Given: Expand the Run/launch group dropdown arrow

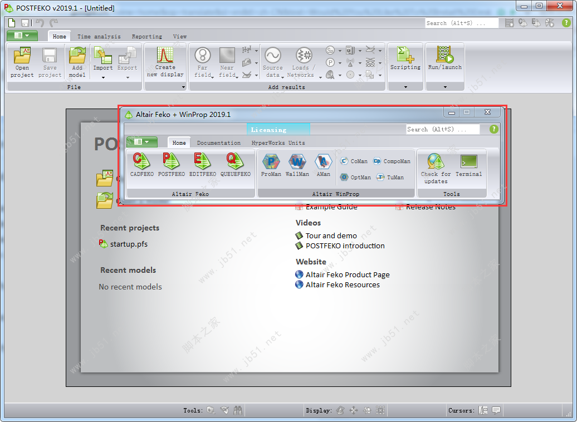Looking at the screenshot, I should [x=445, y=87].
